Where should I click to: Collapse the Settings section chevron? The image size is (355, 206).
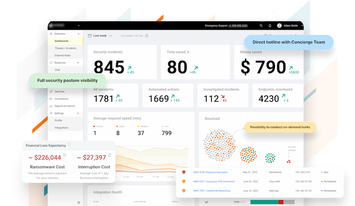78,113
